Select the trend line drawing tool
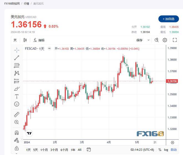This screenshot has height=155, width=183. click(17, 58)
